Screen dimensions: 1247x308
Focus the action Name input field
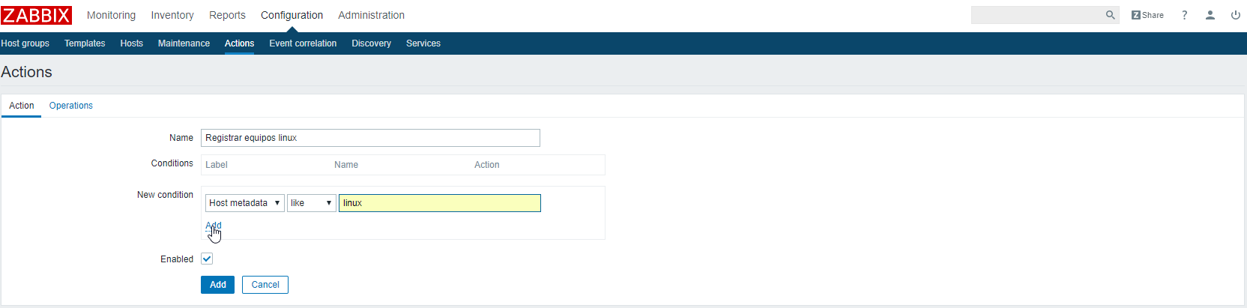pos(370,138)
